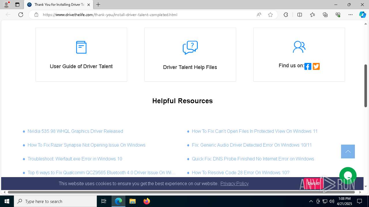View site information padlock icon
Screen dimensions: 369x207
click(36, 15)
